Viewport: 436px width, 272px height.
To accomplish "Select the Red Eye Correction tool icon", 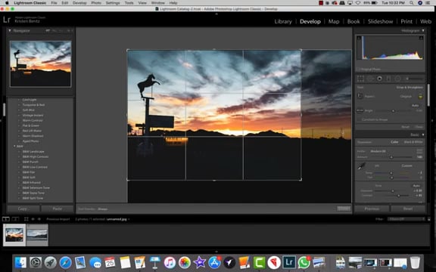I will 379,79.
